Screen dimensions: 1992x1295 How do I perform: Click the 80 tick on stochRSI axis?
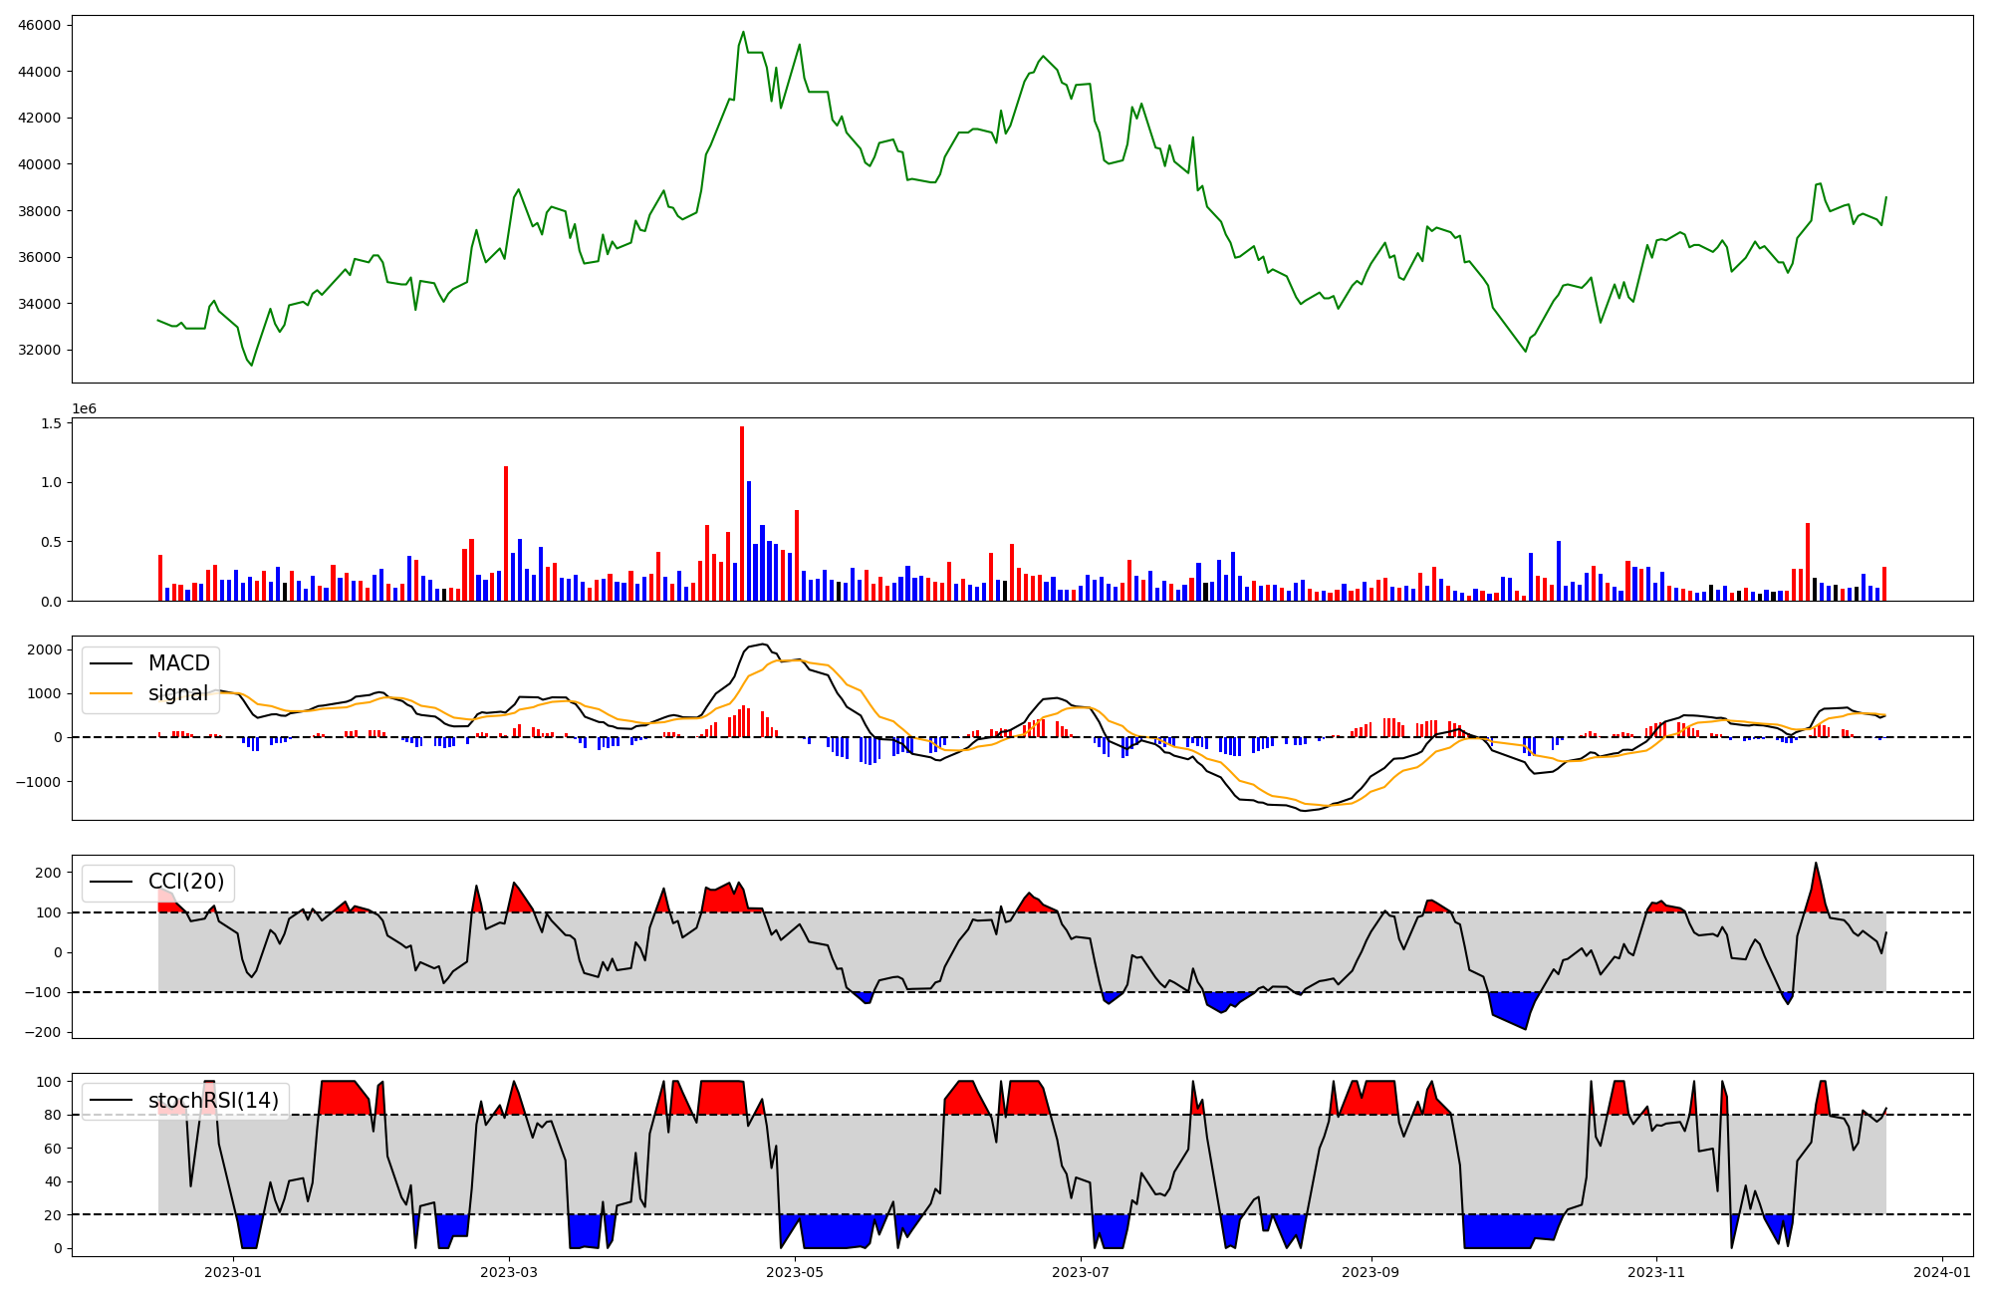point(53,1115)
